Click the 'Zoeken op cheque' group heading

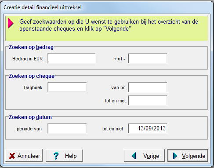pyautogui.click(x=32, y=76)
